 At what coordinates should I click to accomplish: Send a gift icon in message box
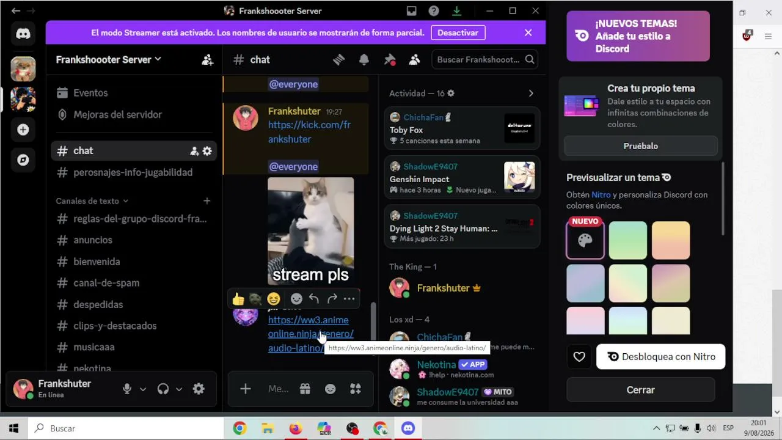point(305,389)
